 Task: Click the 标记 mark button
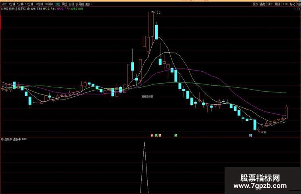(292, 4)
